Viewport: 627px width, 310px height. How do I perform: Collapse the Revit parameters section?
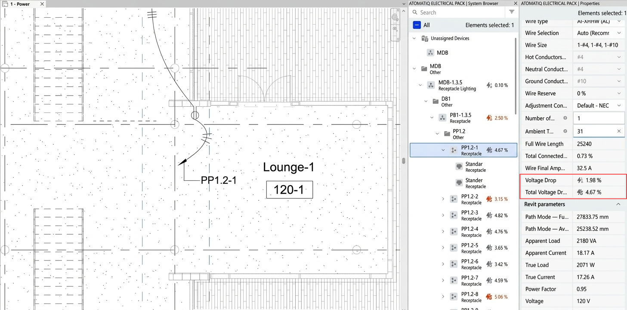point(618,204)
